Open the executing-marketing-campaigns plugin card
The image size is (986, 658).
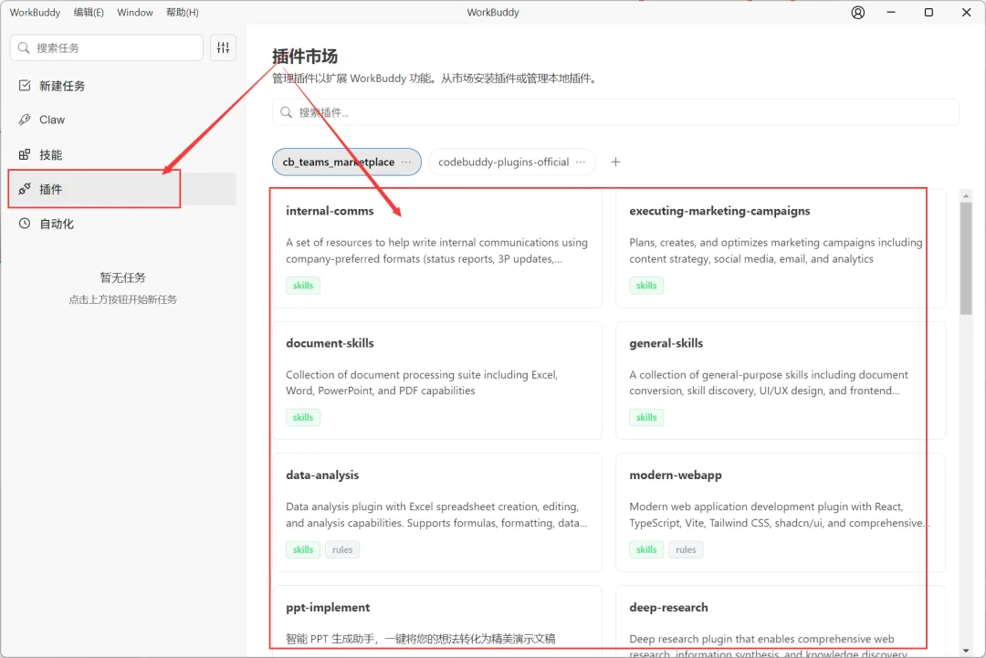coord(781,248)
